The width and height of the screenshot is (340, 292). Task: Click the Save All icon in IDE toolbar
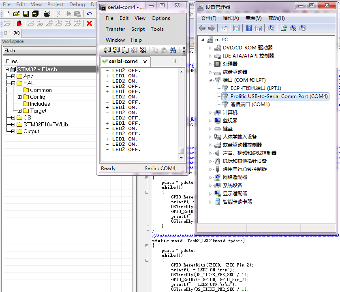(x=35, y=14)
